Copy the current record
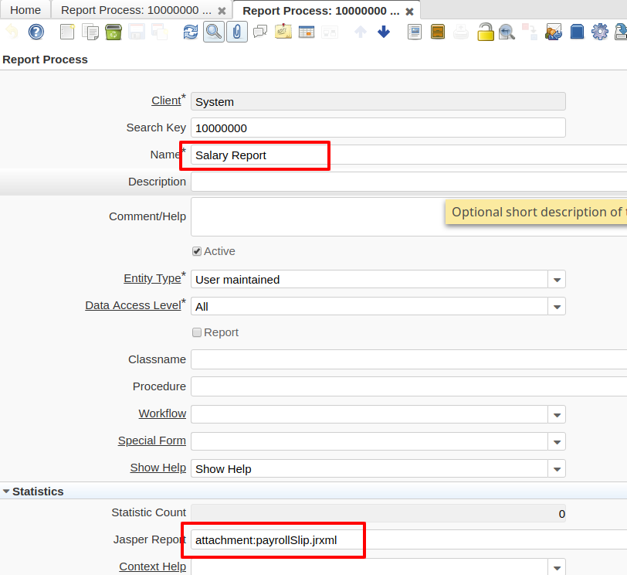 coord(90,32)
